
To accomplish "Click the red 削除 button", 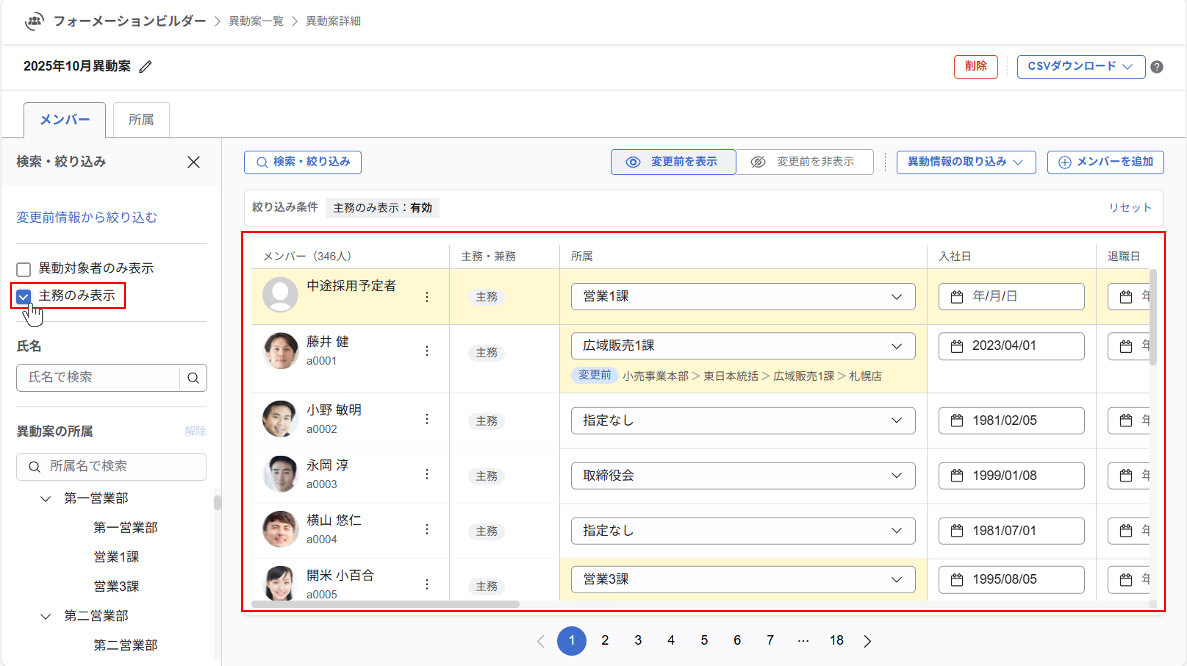I will pyautogui.click(x=975, y=67).
